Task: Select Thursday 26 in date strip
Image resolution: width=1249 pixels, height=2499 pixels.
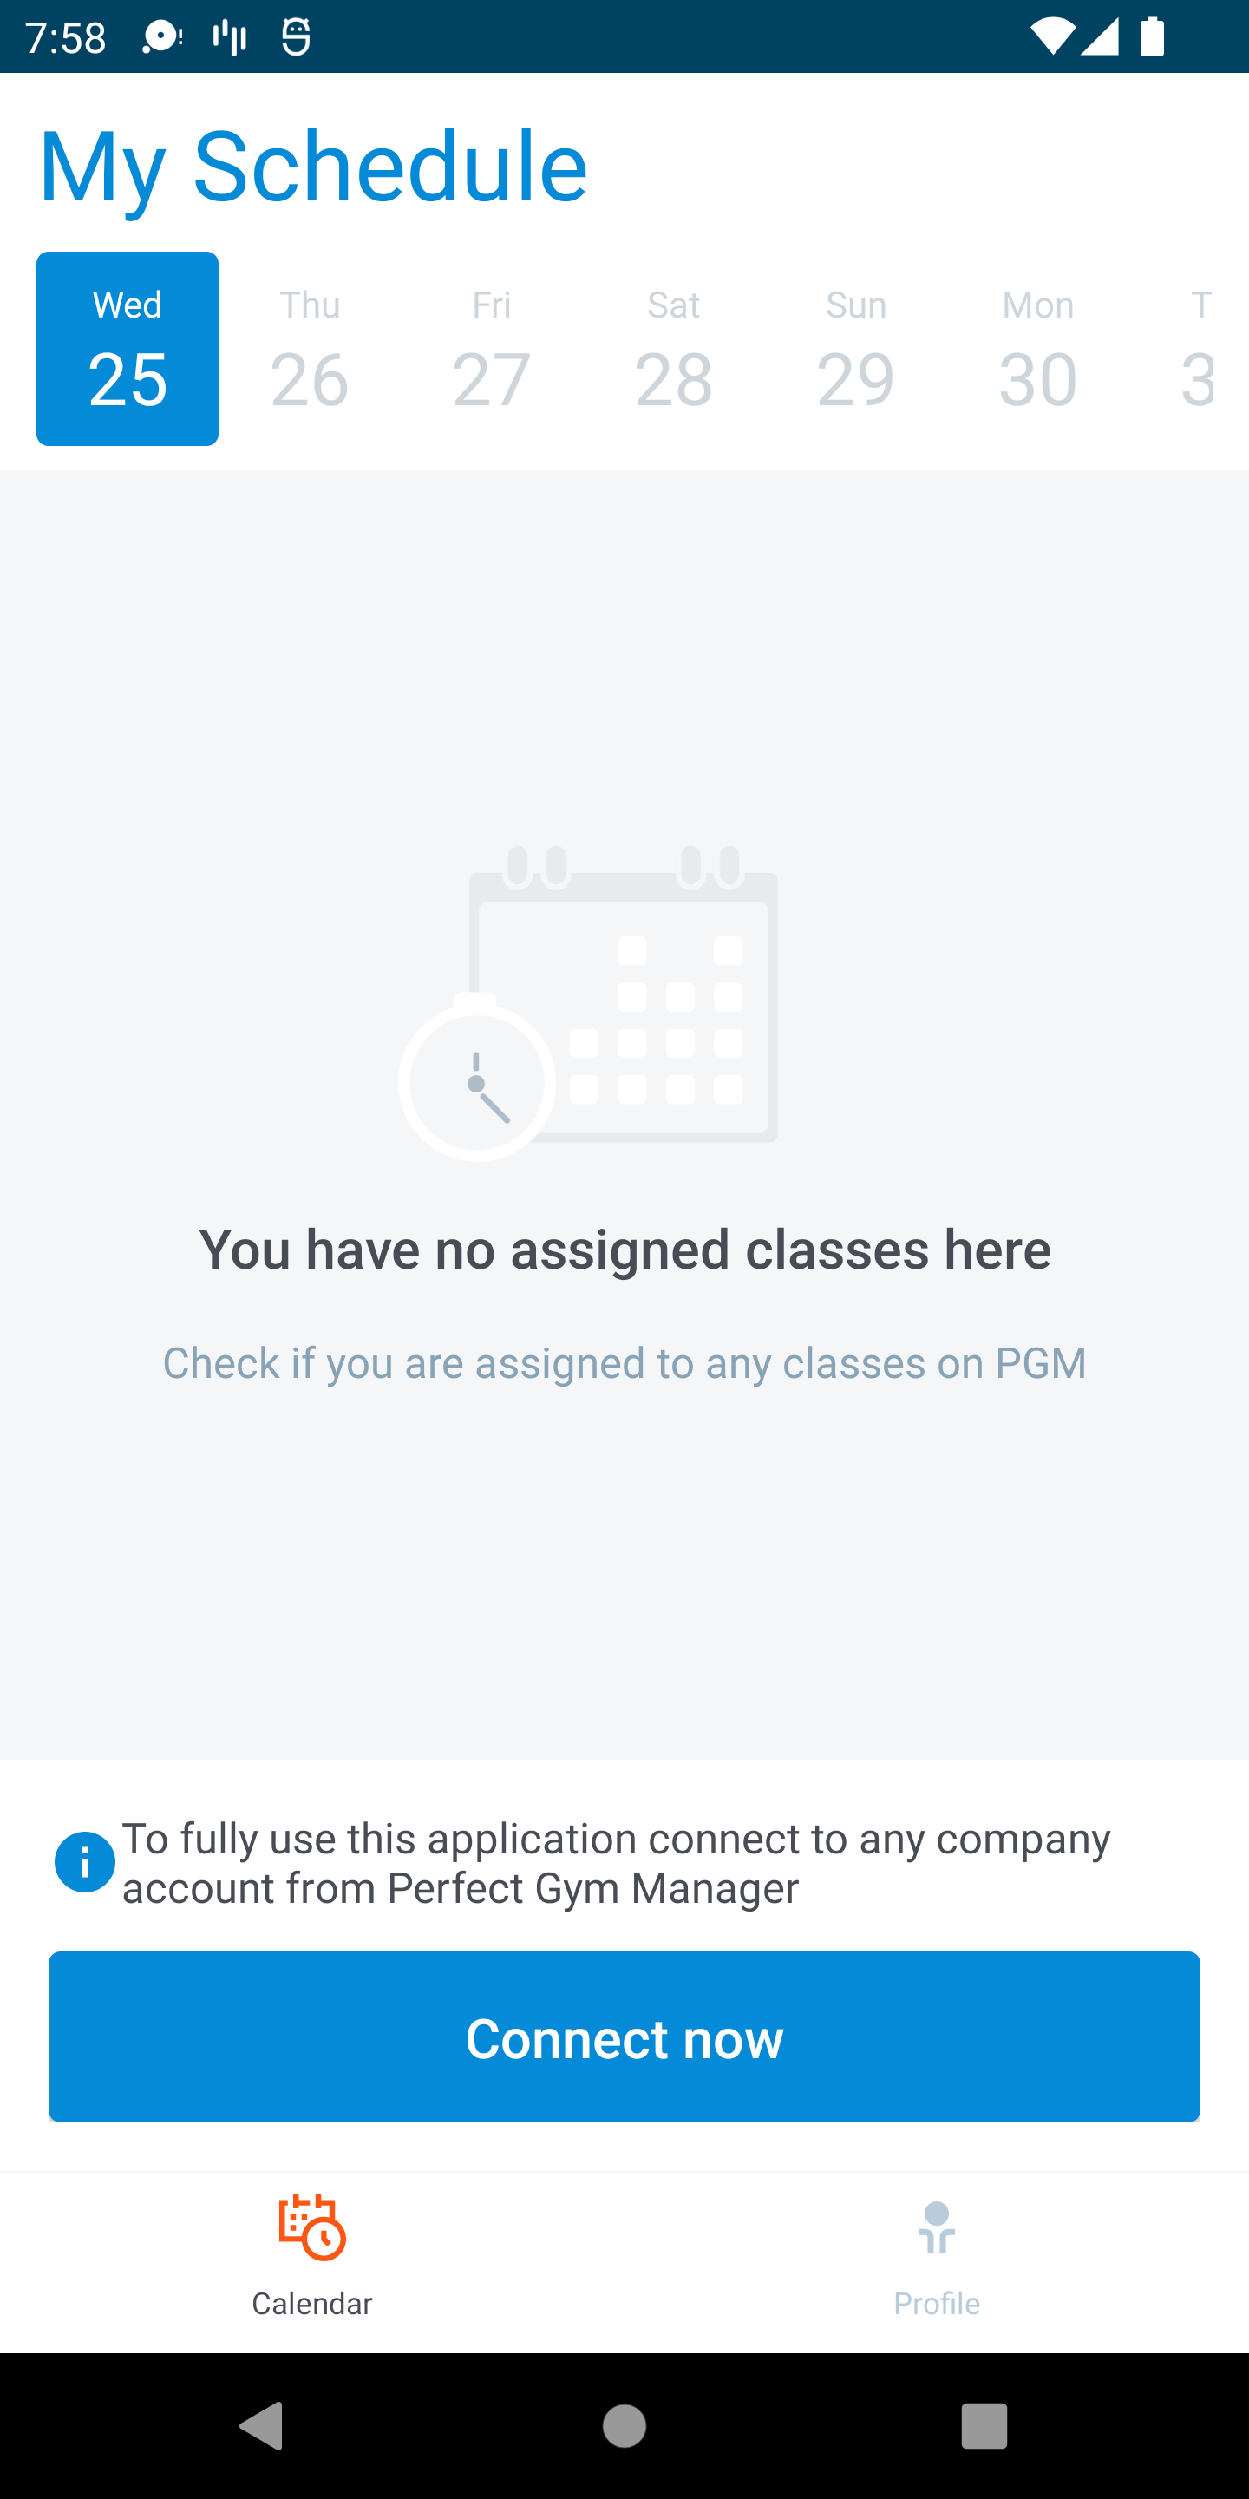Action: (x=310, y=349)
